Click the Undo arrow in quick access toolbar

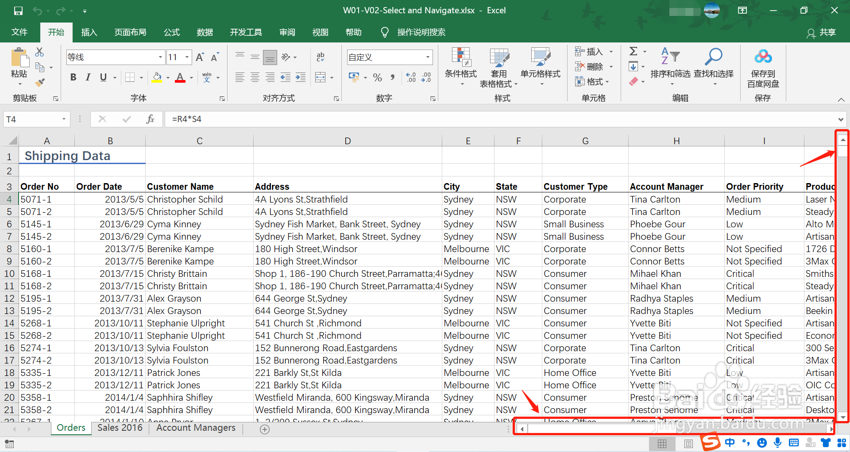pyautogui.click(x=37, y=11)
